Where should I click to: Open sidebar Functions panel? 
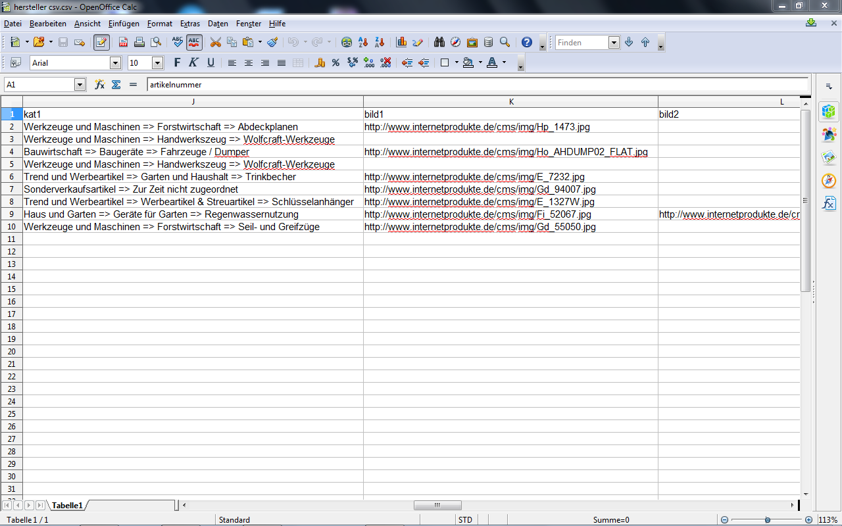point(829,203)
